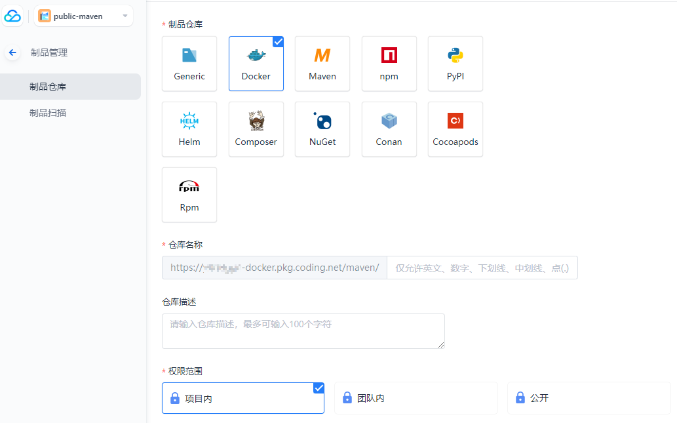Screen dimensions: 677x423
Task: Select the 制品仓库 sidebar item
Action: point(70,87)
